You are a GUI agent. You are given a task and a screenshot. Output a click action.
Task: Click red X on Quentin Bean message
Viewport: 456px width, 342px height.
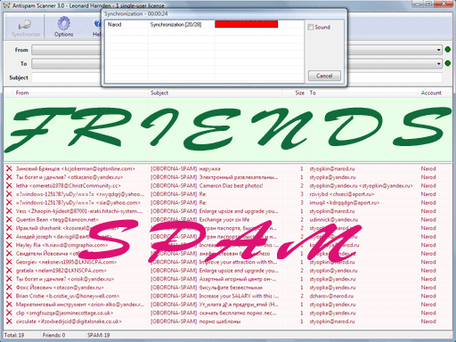pyautogui.click(x=9, y=220)
